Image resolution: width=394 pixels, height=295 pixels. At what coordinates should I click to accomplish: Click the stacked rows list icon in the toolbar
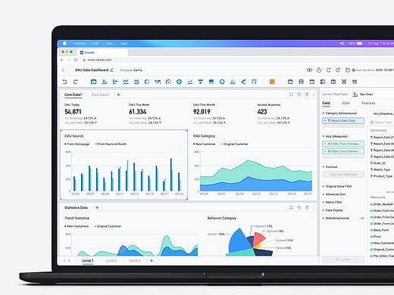tap(355, 82)
